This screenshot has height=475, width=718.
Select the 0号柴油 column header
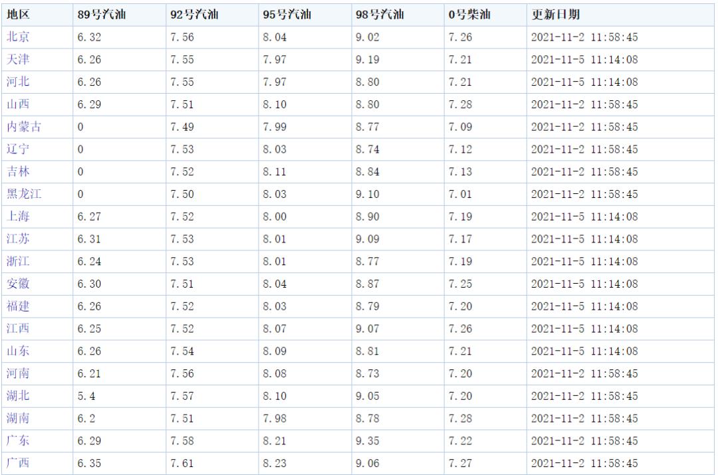pyautogui.click(x=469, y=15)
